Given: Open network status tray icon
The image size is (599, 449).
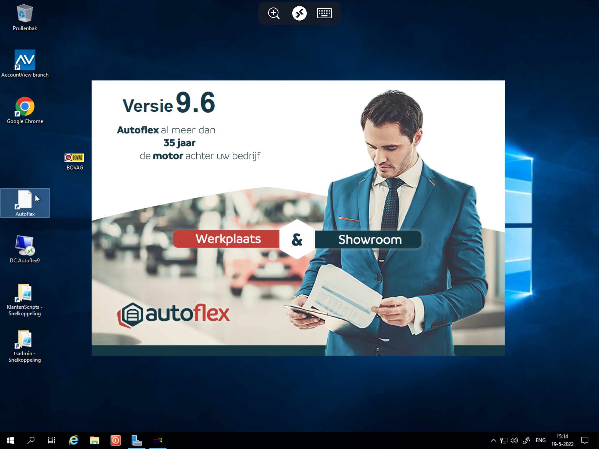Looking at the screenshot, I should coord(504,440).
